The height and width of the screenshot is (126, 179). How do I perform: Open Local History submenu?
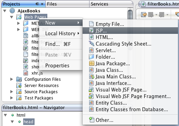[61, 33]
